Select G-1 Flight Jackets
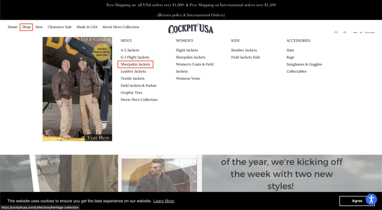The height and width of the screenshot is (210, 382). click(135, 57)
